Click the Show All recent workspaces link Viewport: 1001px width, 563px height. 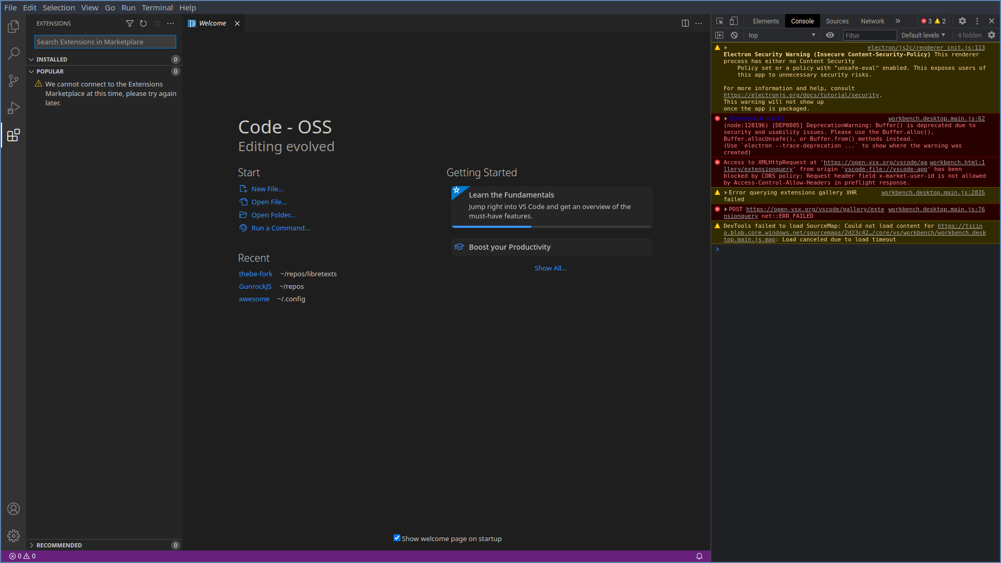550,268
